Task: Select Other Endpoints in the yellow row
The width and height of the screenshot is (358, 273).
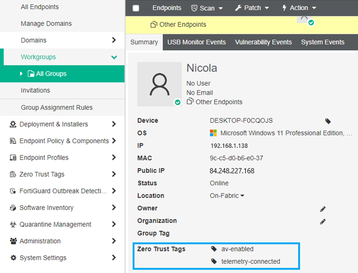Action: click(183, 24)
